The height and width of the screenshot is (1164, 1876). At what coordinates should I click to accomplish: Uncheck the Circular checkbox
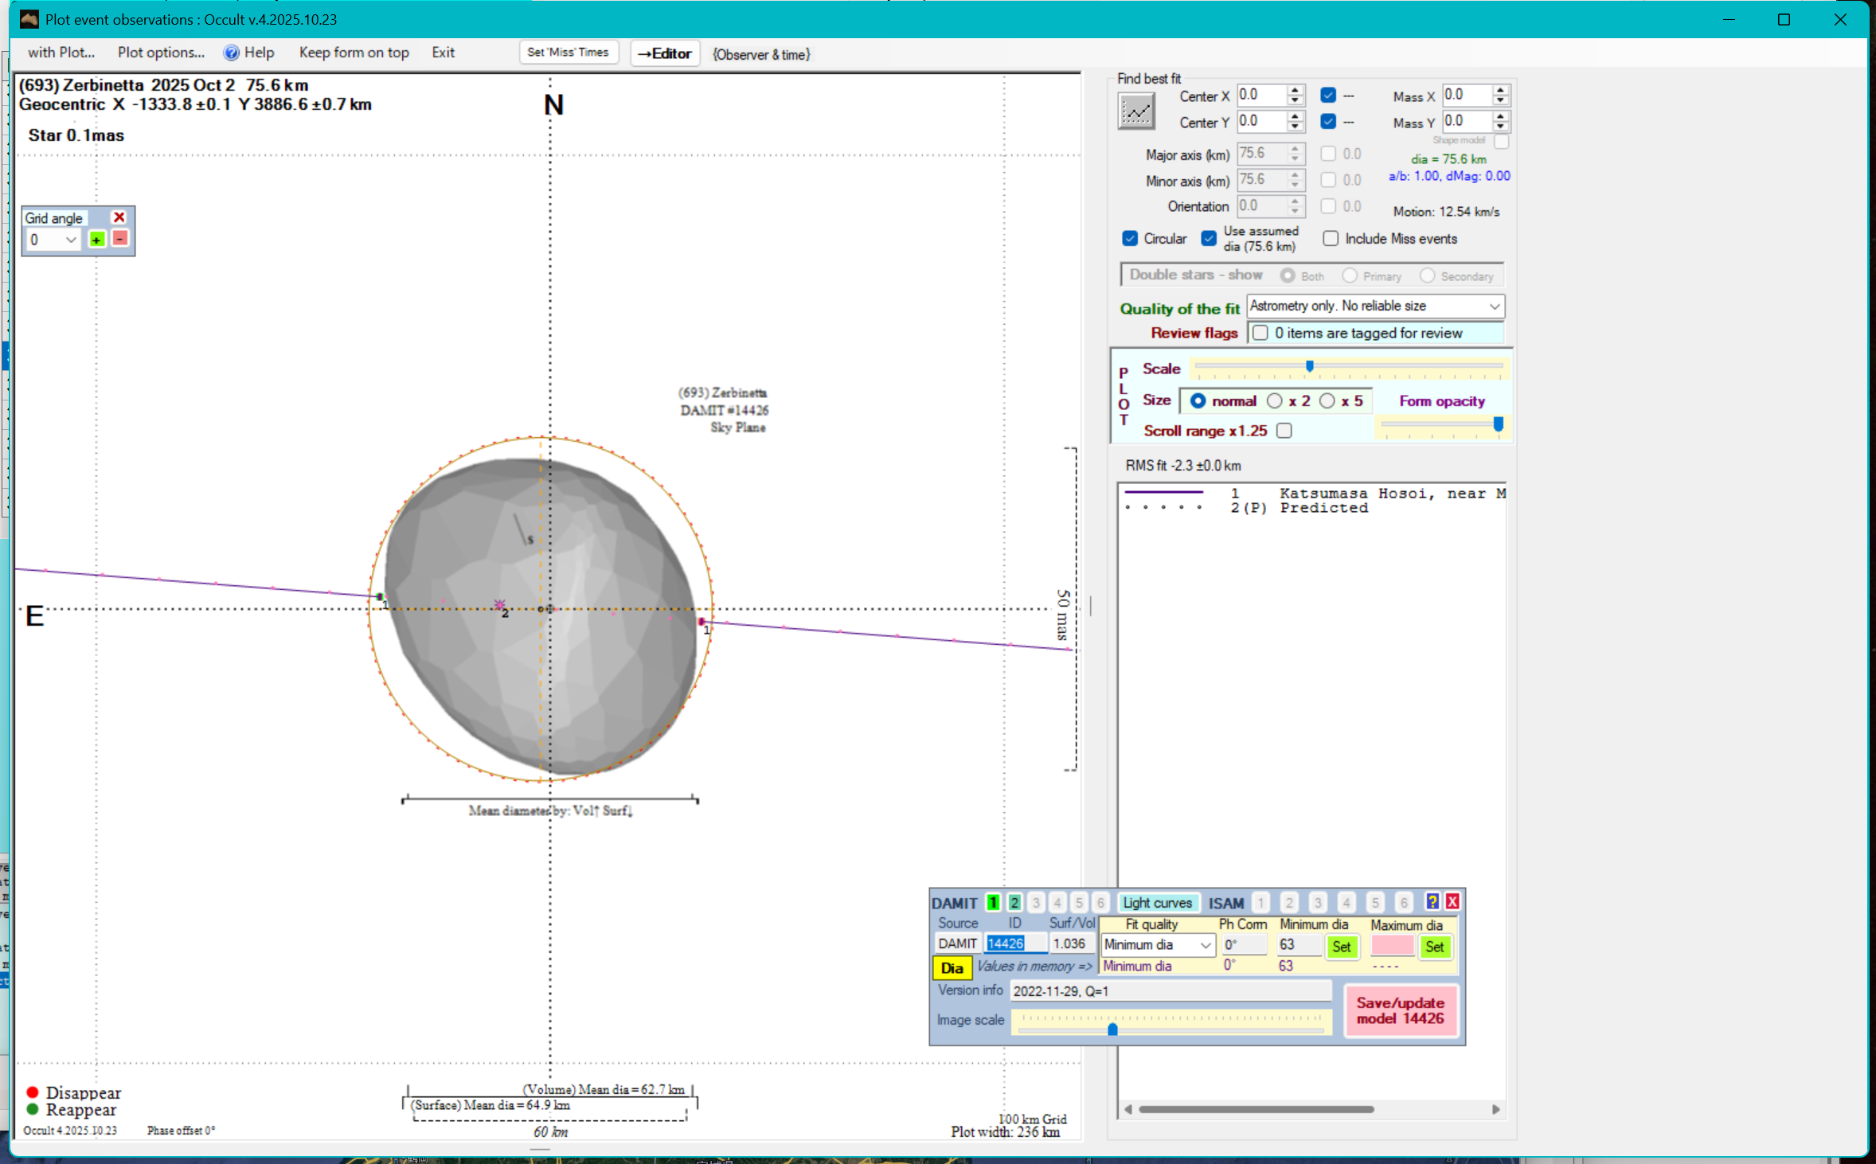[x=1130, y=239]
